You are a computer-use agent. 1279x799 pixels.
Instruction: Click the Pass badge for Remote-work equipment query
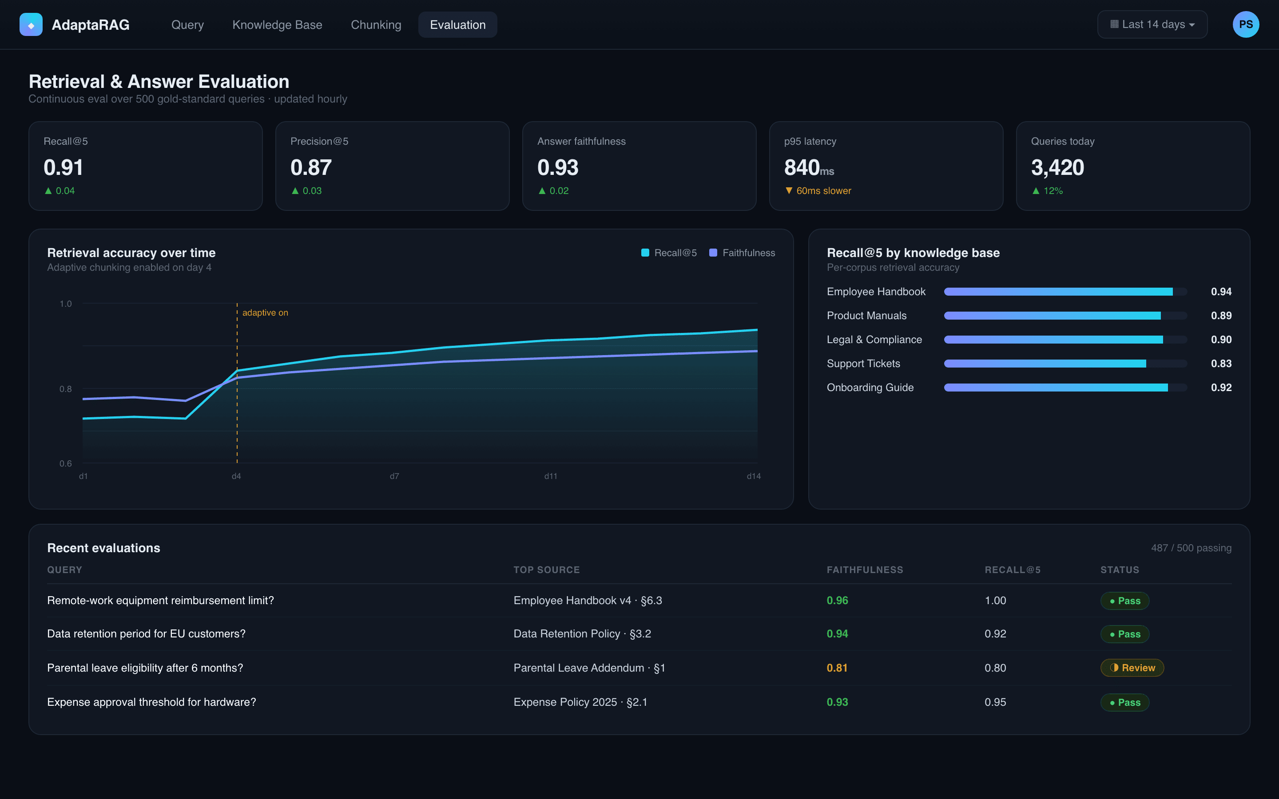[1124, 601]
